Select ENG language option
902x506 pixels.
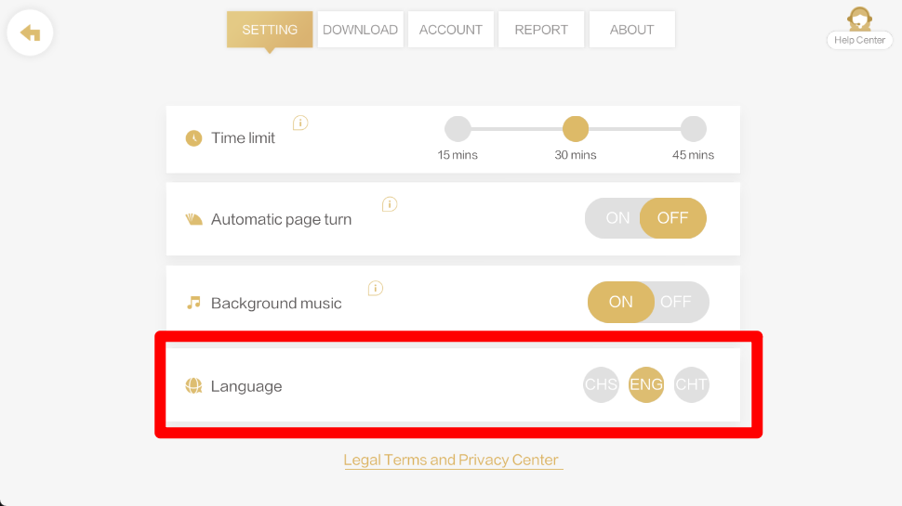[x=646, y=384]
